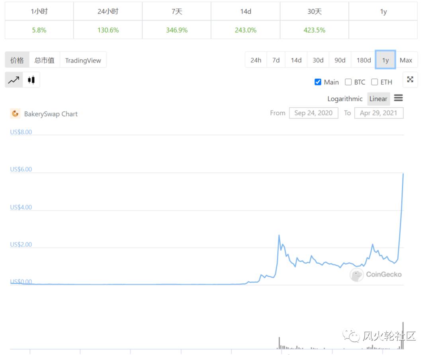Screen dimensions: 430x355
Task: Open the From date picker
Action: tap(313, 113)
